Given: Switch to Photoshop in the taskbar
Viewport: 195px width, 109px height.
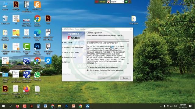Looking at the screenshot, I should pos(66,106).
